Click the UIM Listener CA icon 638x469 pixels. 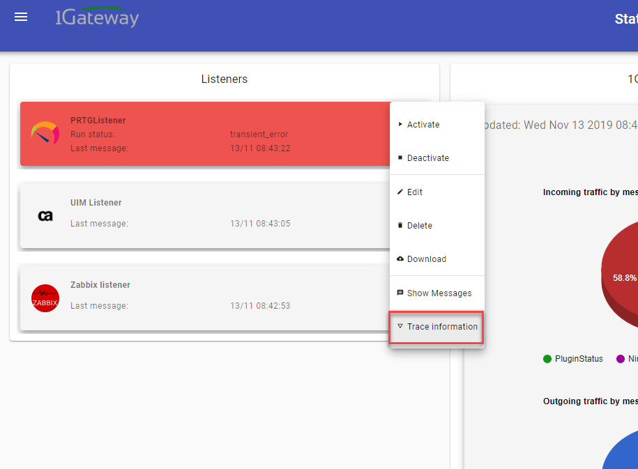pos(45,216)
